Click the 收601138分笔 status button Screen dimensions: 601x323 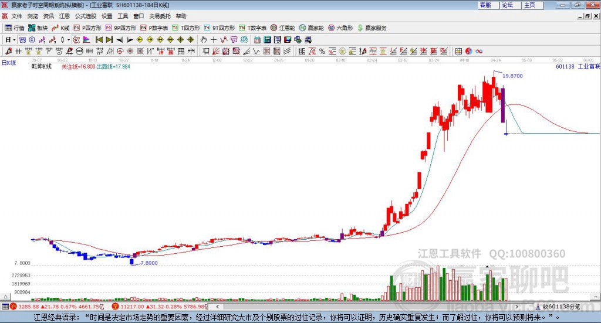558,307
